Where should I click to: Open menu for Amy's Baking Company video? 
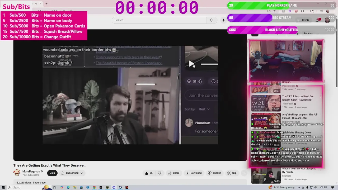[x=321, y=115]
